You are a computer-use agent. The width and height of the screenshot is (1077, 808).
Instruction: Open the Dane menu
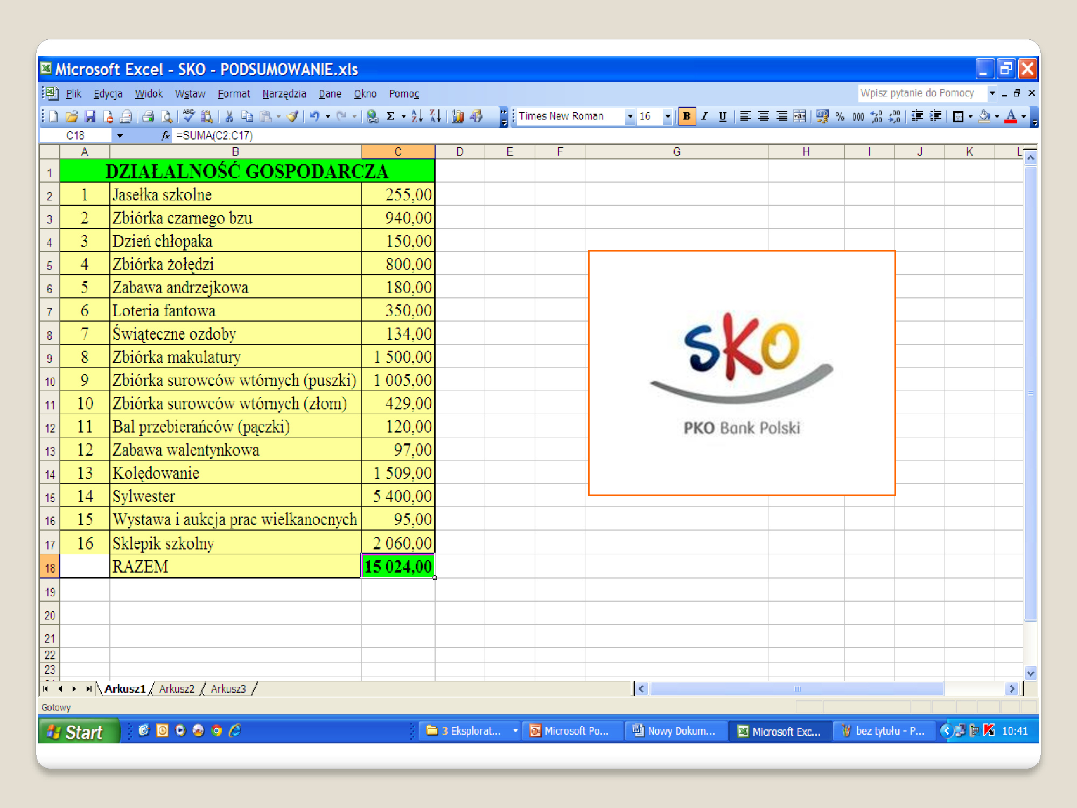point(330,94)
